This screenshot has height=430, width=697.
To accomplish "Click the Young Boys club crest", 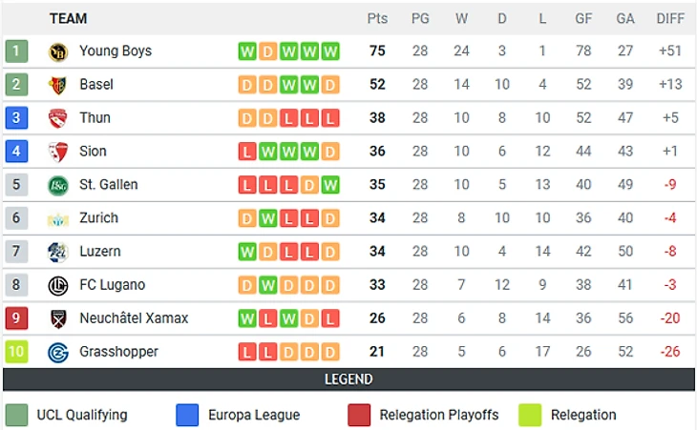I will click(x=58, y=51).
